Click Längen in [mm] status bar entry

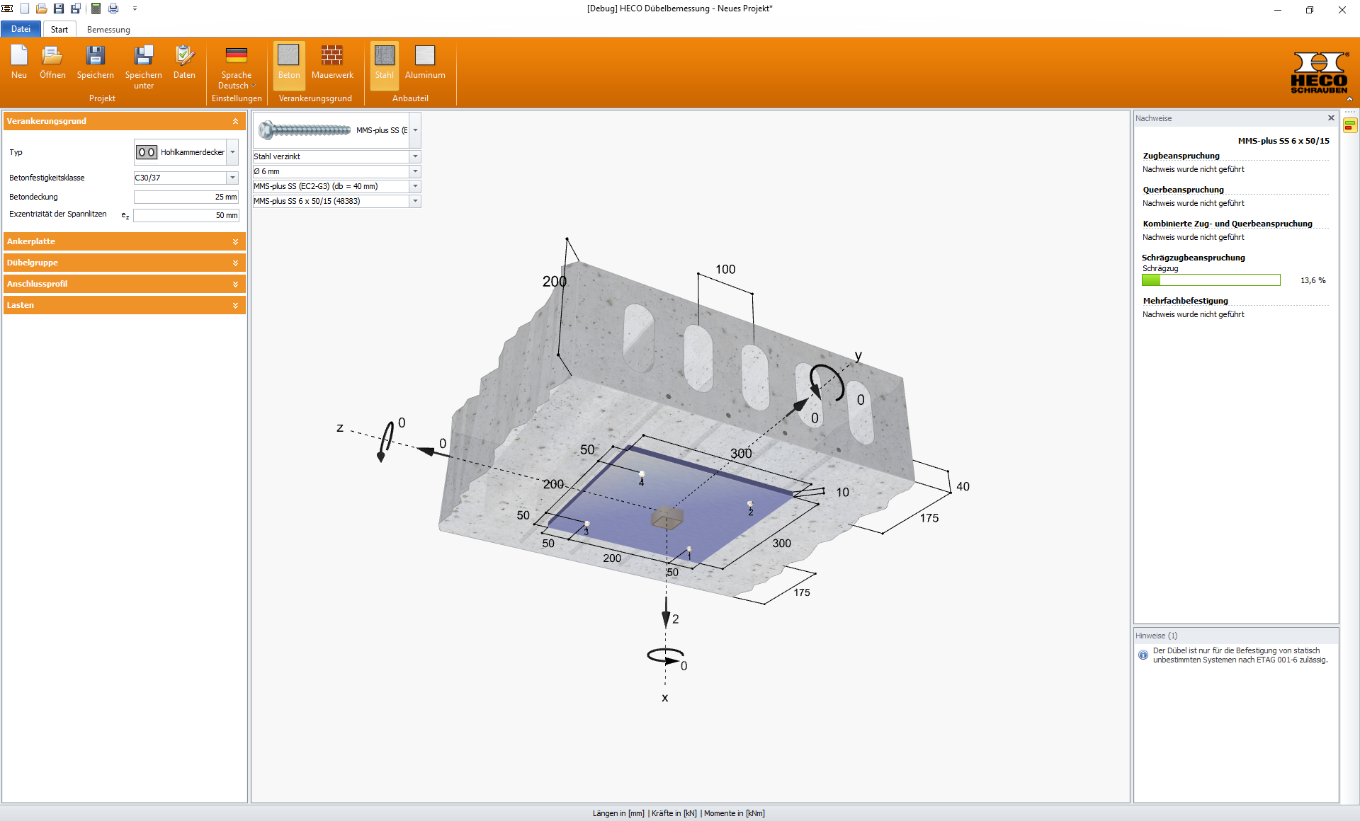(618, 813)
